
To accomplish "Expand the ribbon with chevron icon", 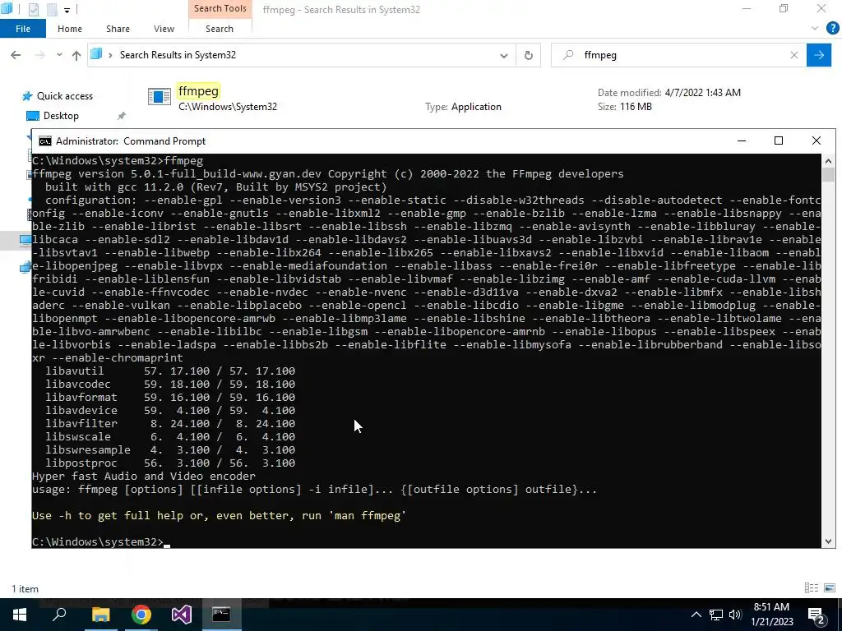I will point(815,29).
